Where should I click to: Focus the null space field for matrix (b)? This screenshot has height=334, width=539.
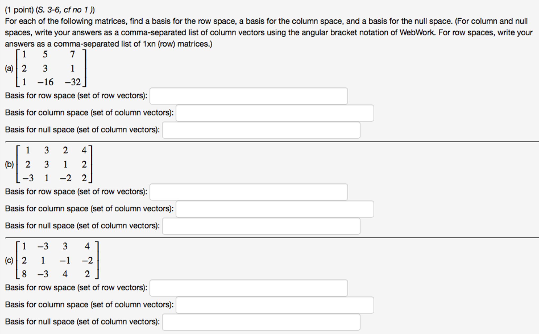(261, 226)
